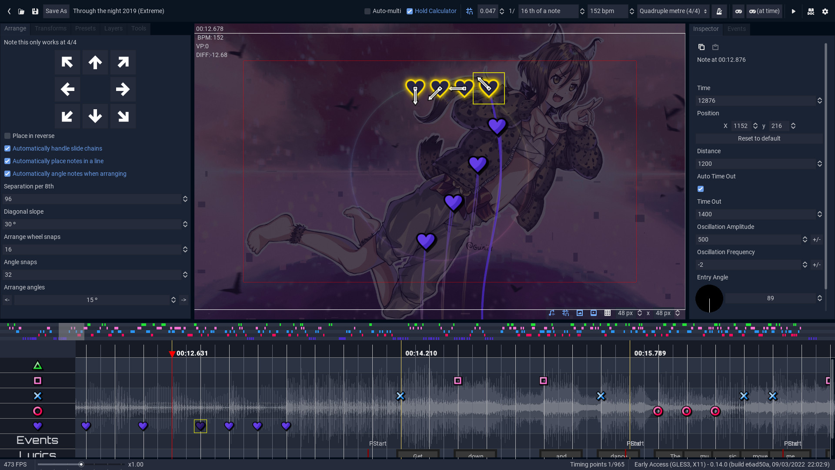Save the chart with the floppy disk icon

coord(35,11)
